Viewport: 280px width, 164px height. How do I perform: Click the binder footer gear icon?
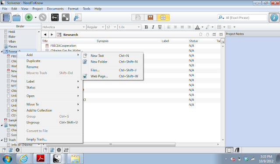17,150
